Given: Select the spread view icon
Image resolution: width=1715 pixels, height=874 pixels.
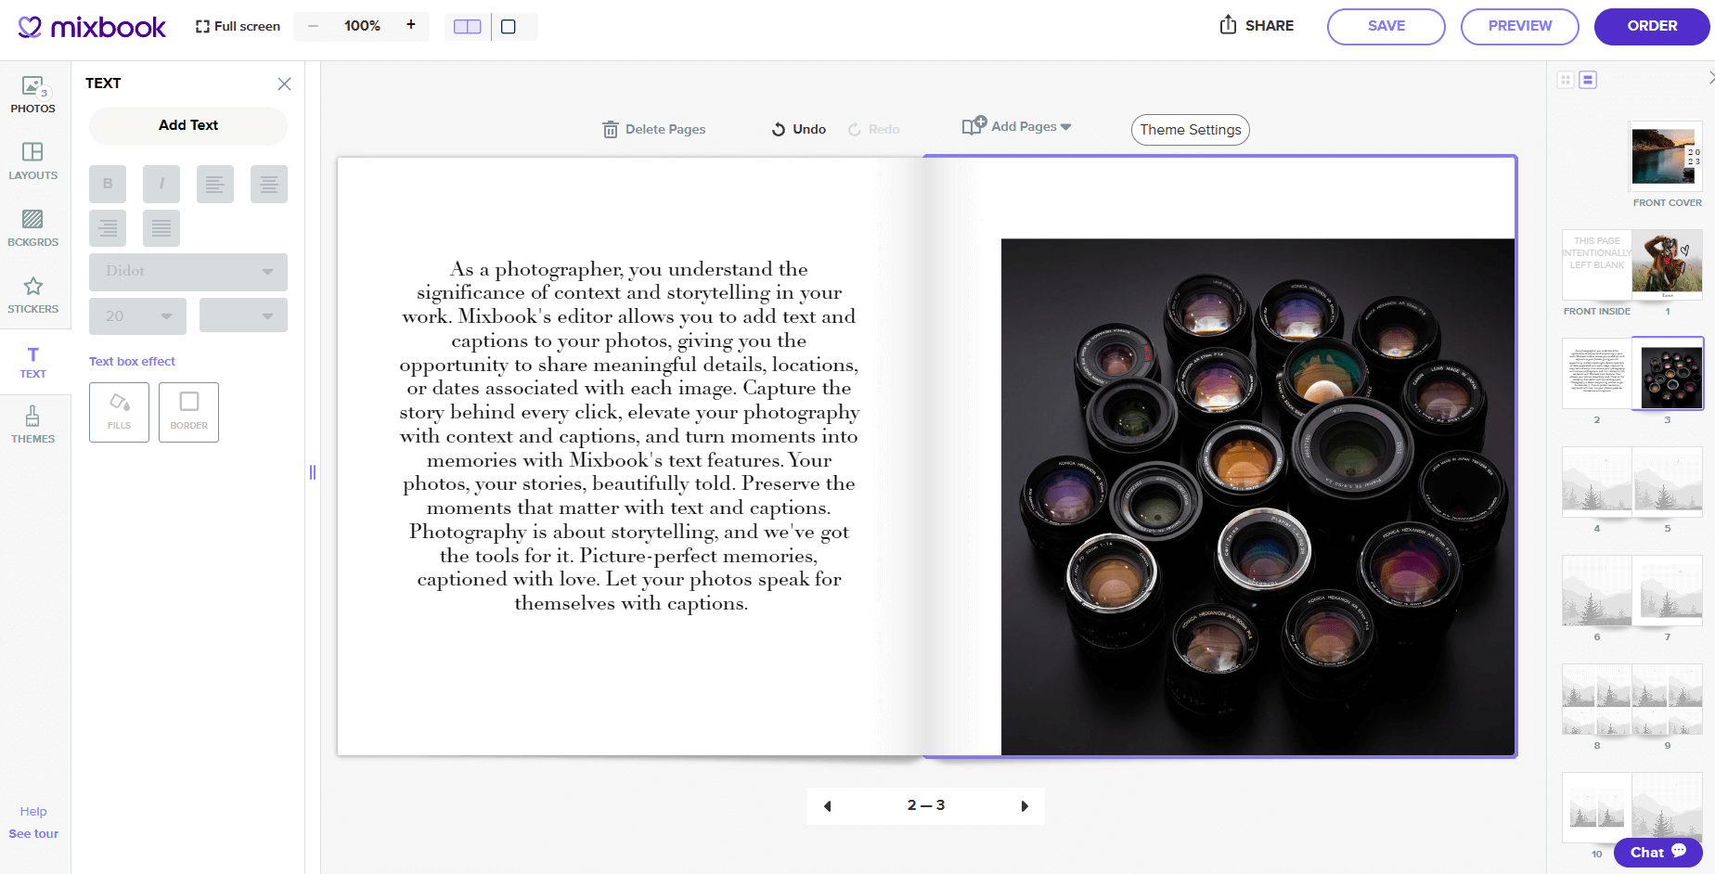Looking at the screenshot, I should point(467,26).
